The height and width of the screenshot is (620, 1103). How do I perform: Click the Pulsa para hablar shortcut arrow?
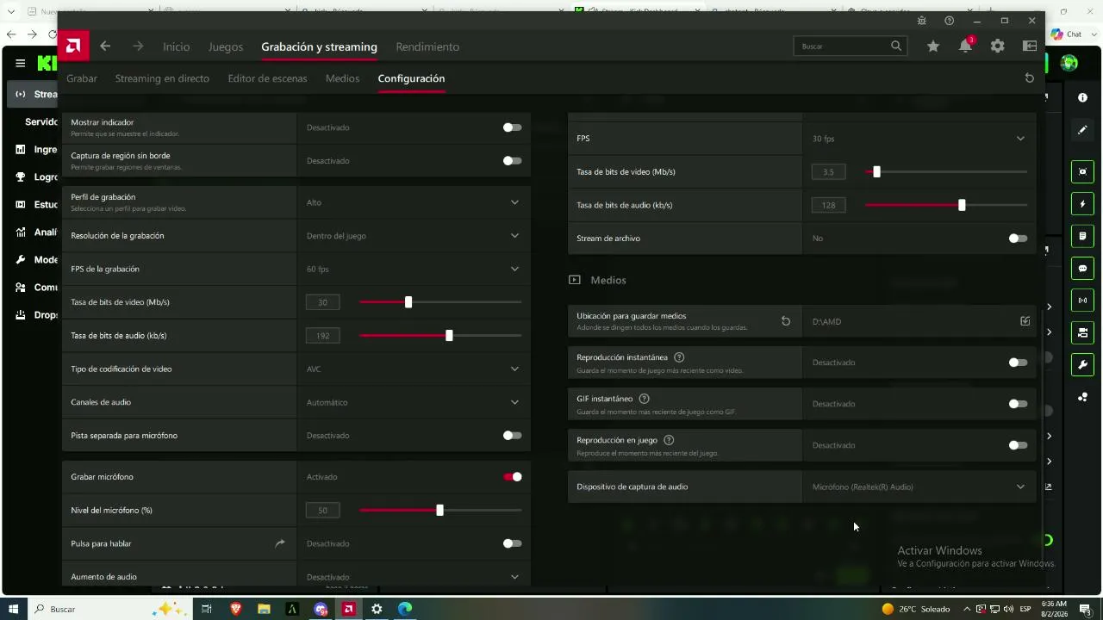coord(279,543)
